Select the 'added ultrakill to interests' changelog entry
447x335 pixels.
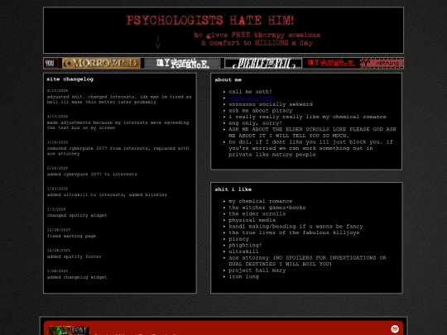tap(107, 195)
